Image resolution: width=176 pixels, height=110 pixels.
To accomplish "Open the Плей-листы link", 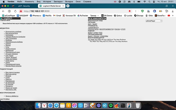I will click(10, 61).
